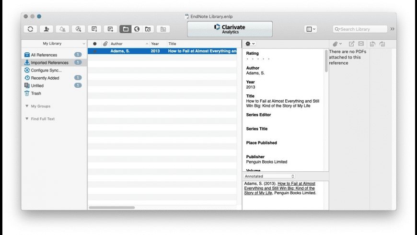Click the new reference toolbar icon
Viewport: 417px width, 235px height.
(x=110, y=29)
